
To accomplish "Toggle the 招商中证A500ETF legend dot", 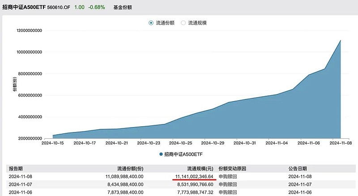I will pos(161,154).
